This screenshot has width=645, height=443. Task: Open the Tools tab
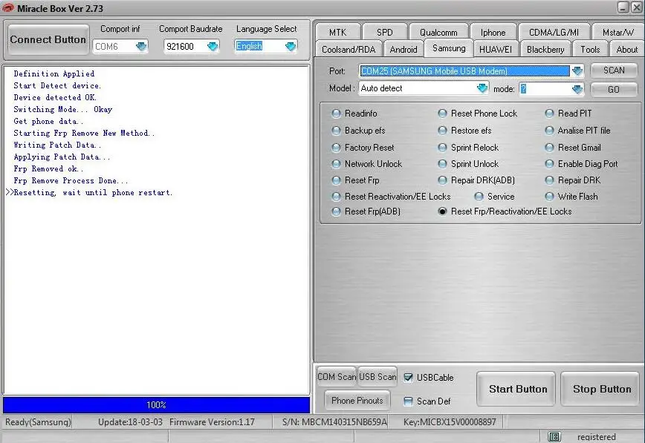590,49
